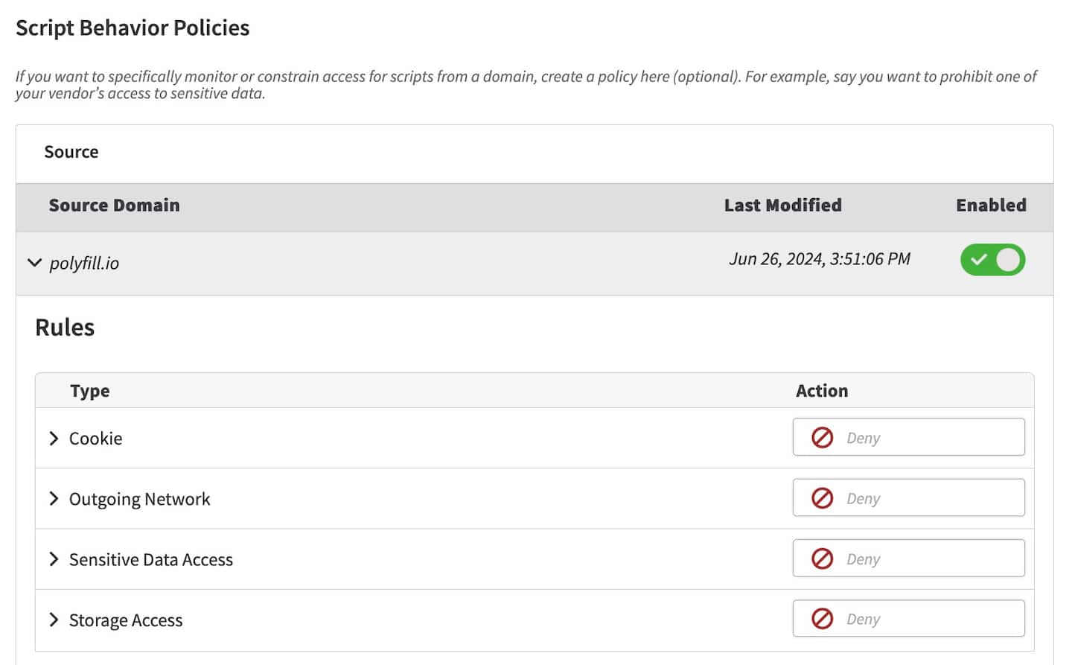
Task: Select the Source section header
Action: [x=71, y=152]
